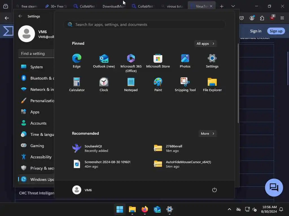Image resolution: width=289 pixels, height=216 pixels.
Task: Open Calculator app
Action: coord(77,84)
